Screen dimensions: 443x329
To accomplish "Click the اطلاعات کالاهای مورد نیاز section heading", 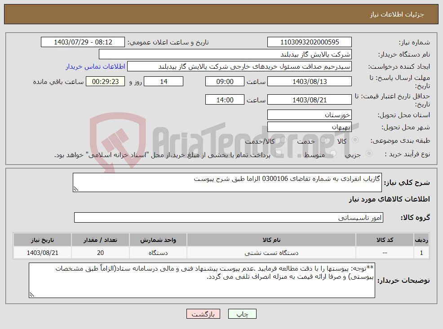I will pos(390,199).
